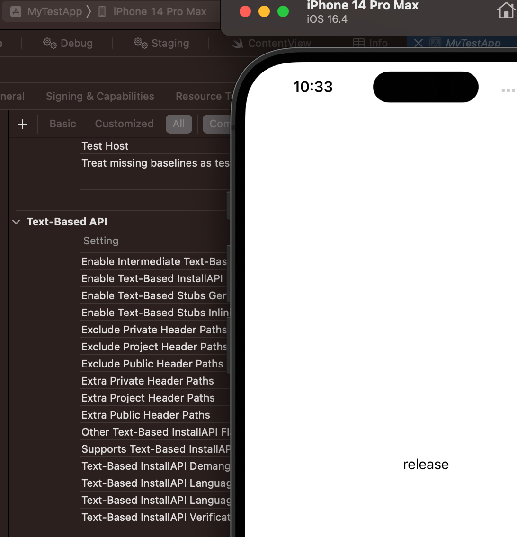Zoom the Simulator window with green button

coord(283,12)
